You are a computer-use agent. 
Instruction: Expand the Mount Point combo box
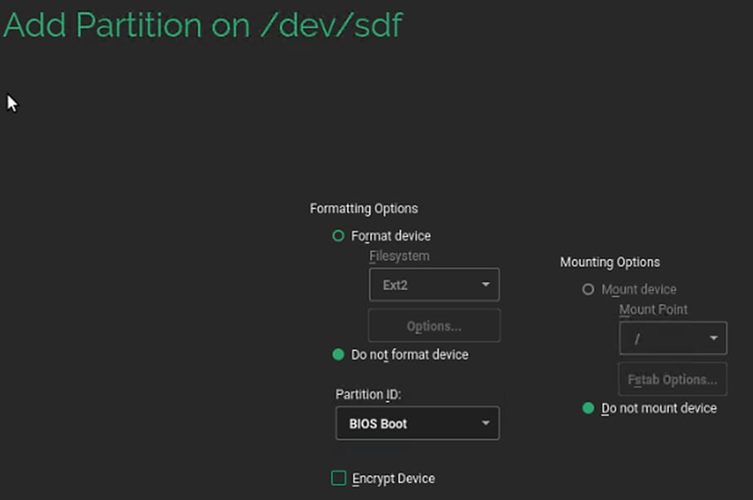(672, 338)
